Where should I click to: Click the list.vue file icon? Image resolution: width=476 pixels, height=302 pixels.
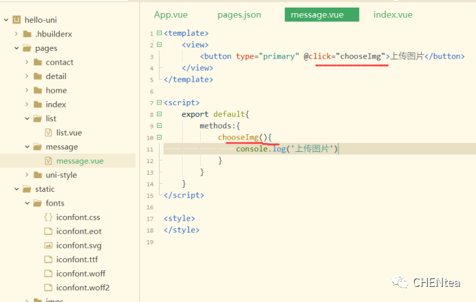coord(48,133)
